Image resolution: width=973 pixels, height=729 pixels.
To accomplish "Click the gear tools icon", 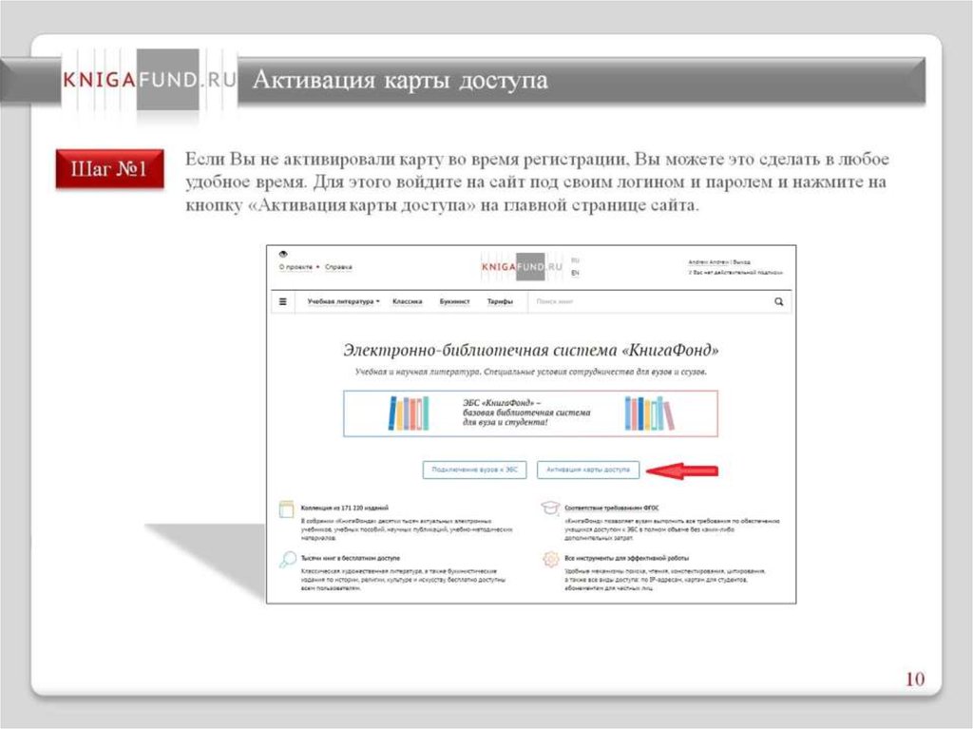I will [x=550, y=560].
